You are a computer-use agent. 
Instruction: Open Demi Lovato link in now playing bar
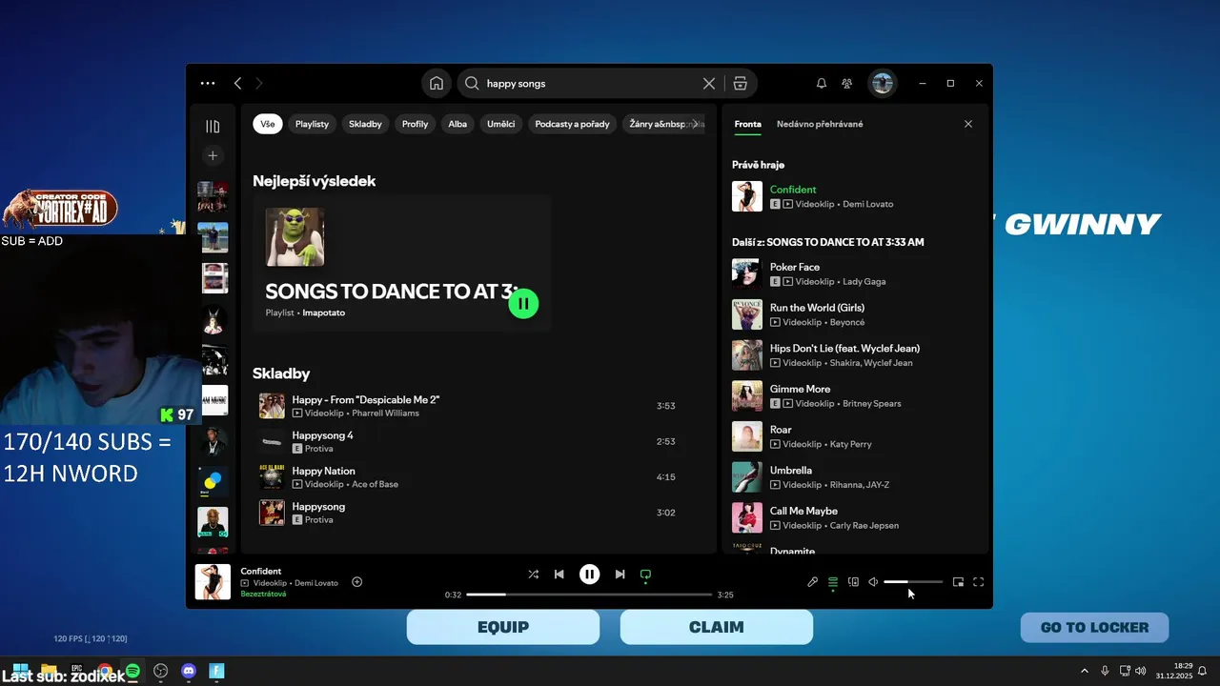tap(316, 583)
